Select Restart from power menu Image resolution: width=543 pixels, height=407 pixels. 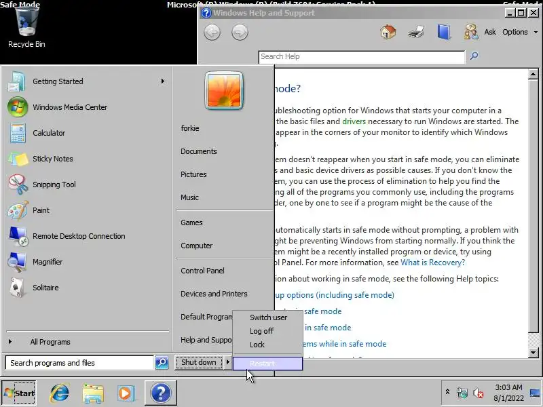267,364
